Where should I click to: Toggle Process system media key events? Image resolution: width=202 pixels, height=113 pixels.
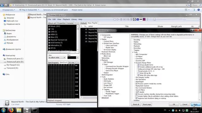[x=136, y=84]
